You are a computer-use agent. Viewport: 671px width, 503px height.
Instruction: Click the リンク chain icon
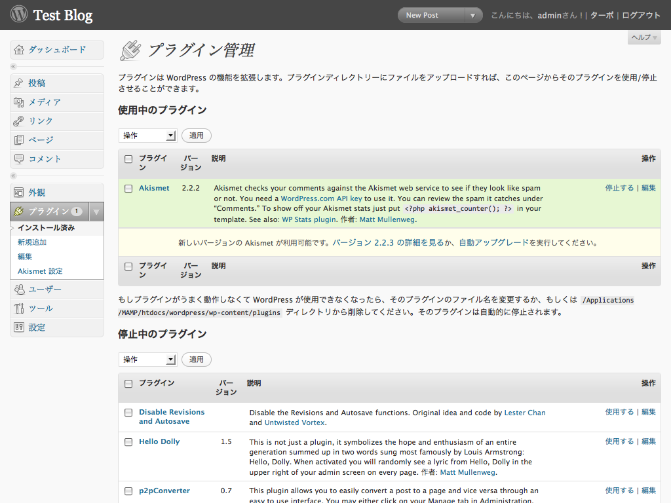[x=18, y=121]
